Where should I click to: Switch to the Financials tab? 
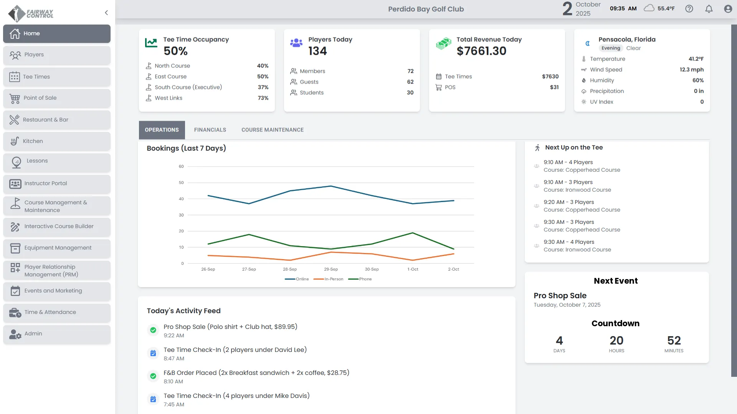tap(210, 130)
